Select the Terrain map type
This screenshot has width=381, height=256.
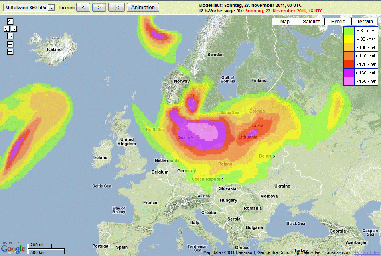tap(365, 22)
